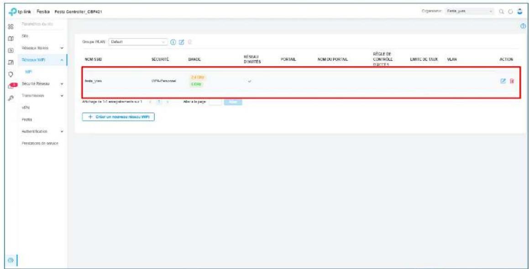Click the Aller à la page input
The image size is (529, 269).
click(x=215, y=102)
